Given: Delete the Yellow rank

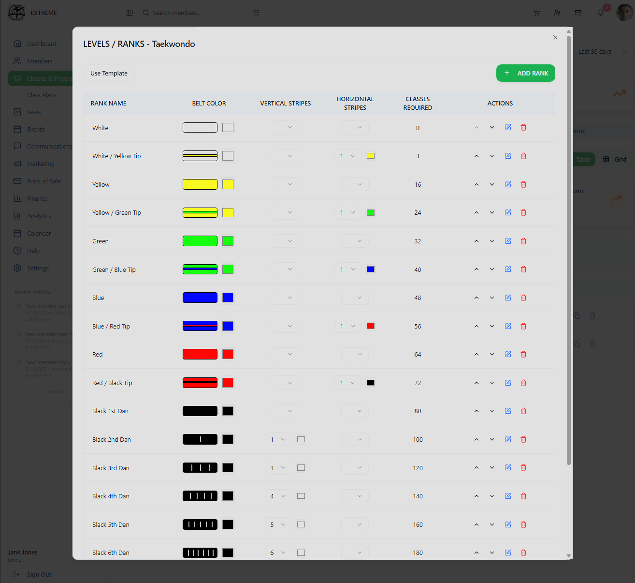Looking at the screenshot, I should click(x=523, y=184).
